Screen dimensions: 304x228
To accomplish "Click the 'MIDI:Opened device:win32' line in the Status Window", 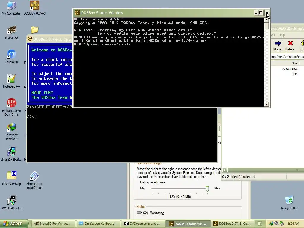I will [102, 44].
